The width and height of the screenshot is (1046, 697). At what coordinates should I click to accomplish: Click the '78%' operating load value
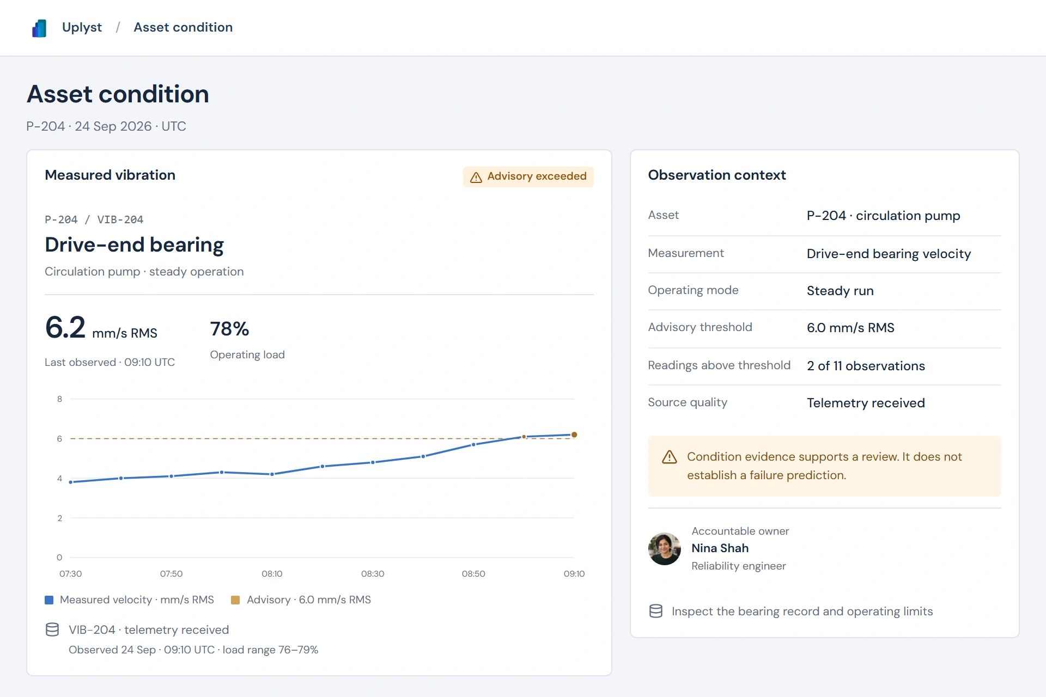(229, 329)
